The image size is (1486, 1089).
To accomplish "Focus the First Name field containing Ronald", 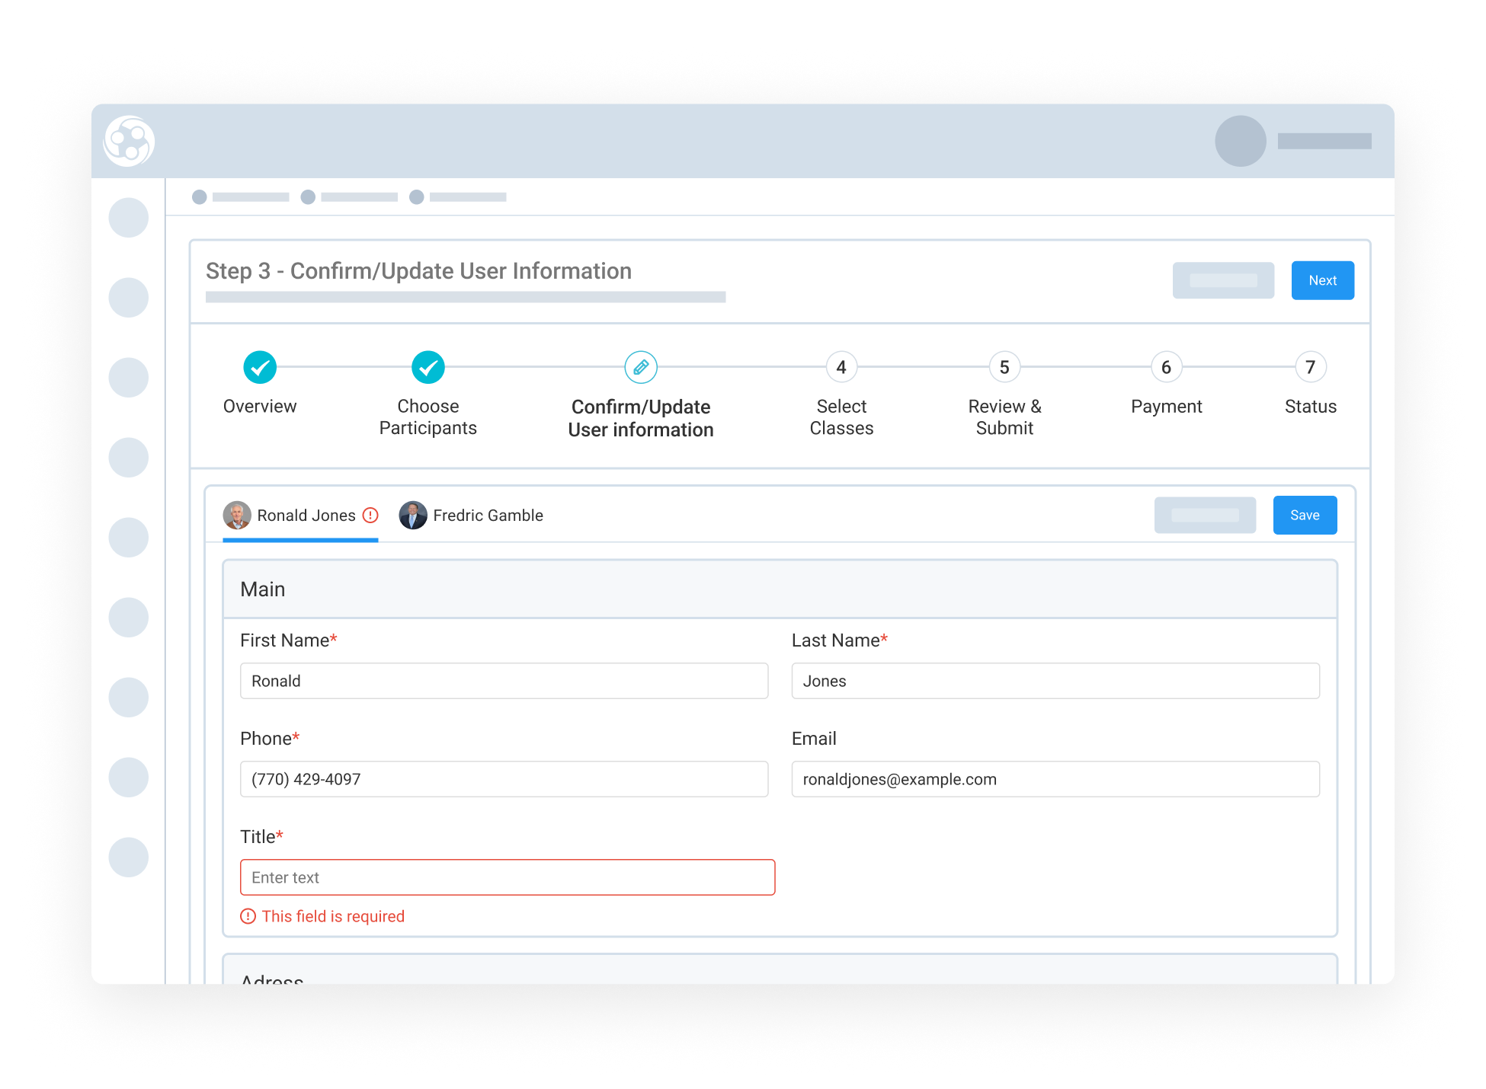I will click(504, 681).
